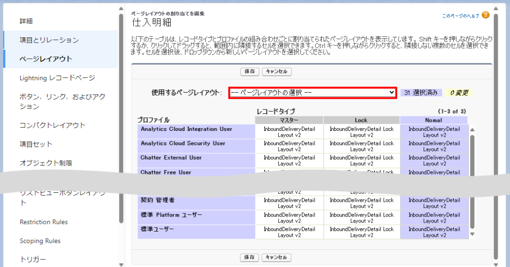Select the Chatter External User profile row
This screenshot has height=267, width=510.
pyautogui.click(x=171, y=158)
